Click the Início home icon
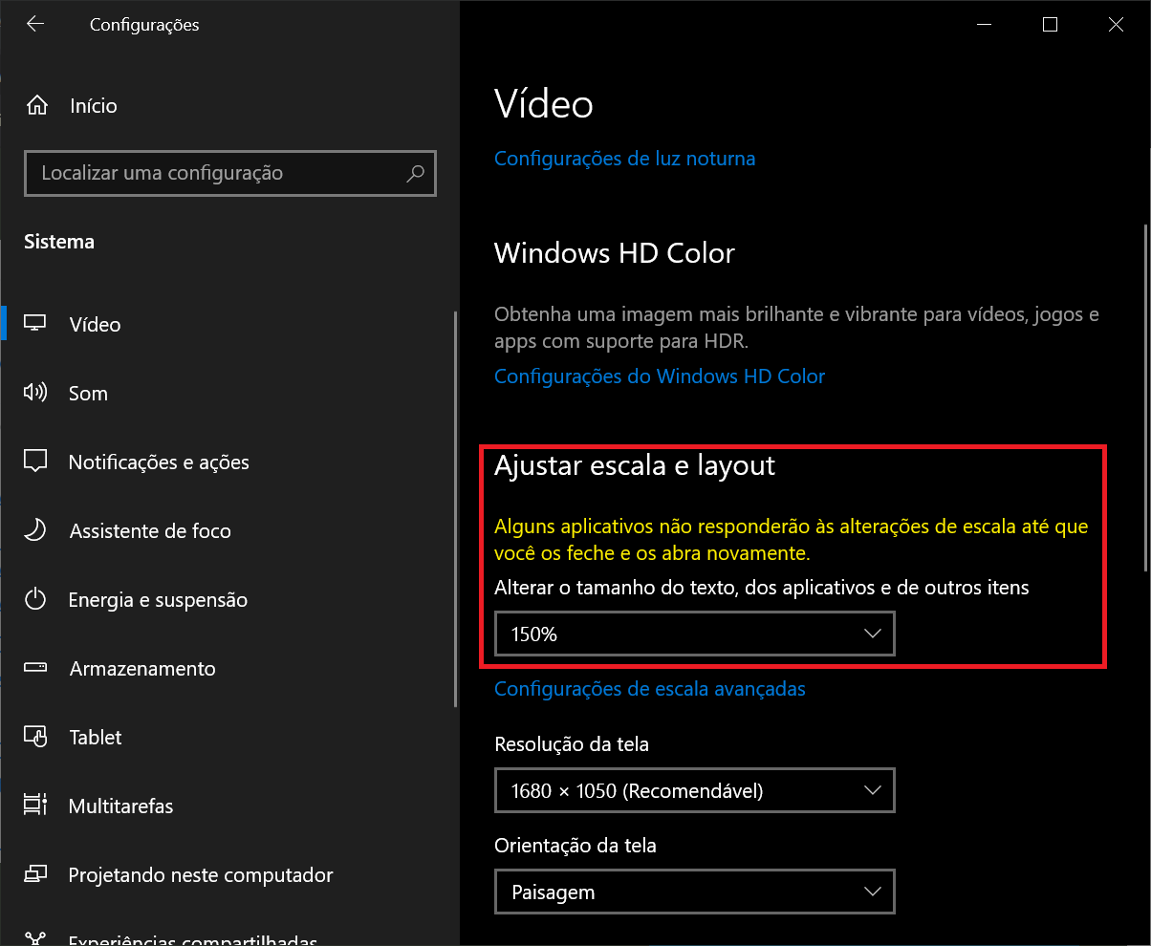Viewport: 1151px width, 946px height. point(36,105)
